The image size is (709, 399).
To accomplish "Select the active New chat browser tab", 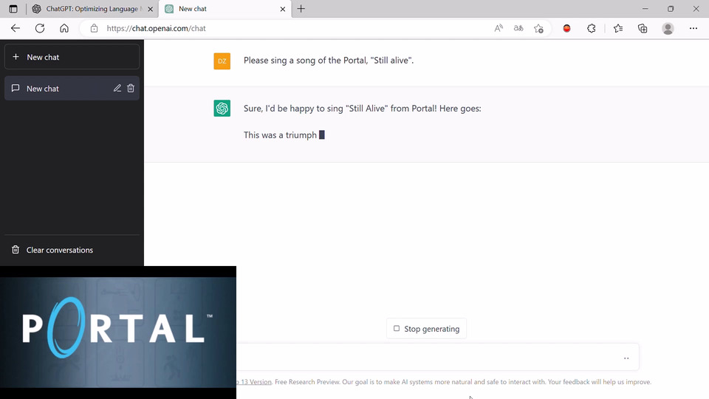I will [225, 9].
